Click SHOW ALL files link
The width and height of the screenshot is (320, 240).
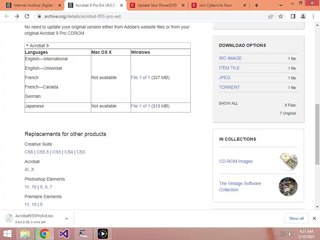point(228,103)
